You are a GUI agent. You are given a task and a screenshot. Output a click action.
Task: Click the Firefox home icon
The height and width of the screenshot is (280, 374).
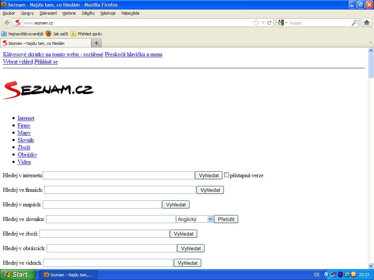(x=367, y=23)
